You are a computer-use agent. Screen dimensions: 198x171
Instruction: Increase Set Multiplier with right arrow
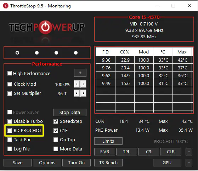click(83, 93)
